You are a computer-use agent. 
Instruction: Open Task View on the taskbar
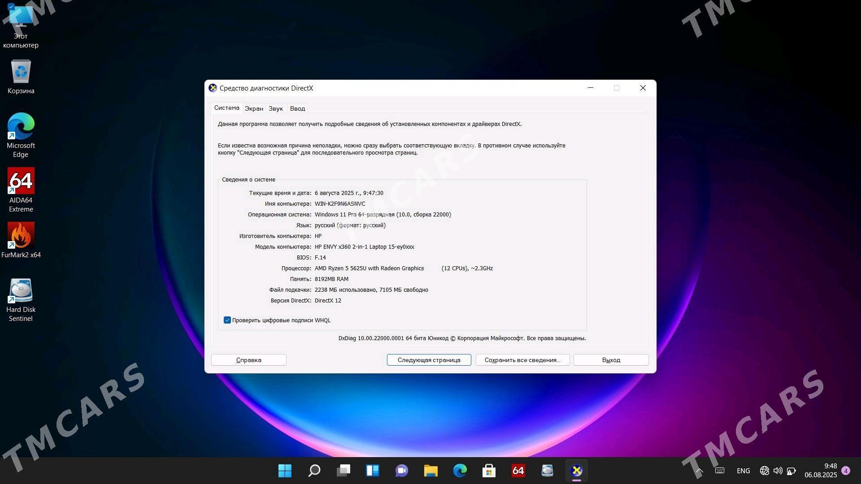[344, 471]
